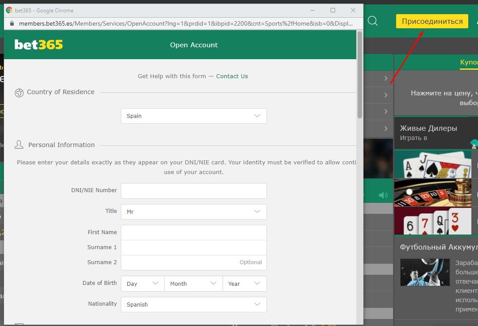Click into the optional Surname 2 field
Screen dimensions: 478x326
193,262
